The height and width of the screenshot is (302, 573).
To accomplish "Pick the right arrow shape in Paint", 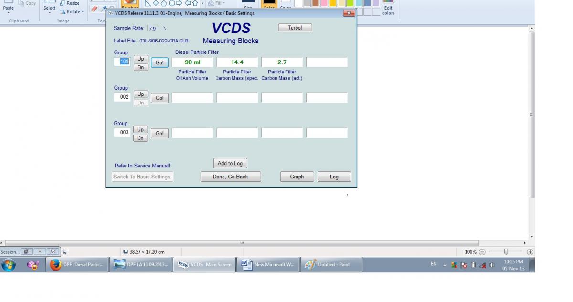I will pyautogui.click(x=180, y=3).
